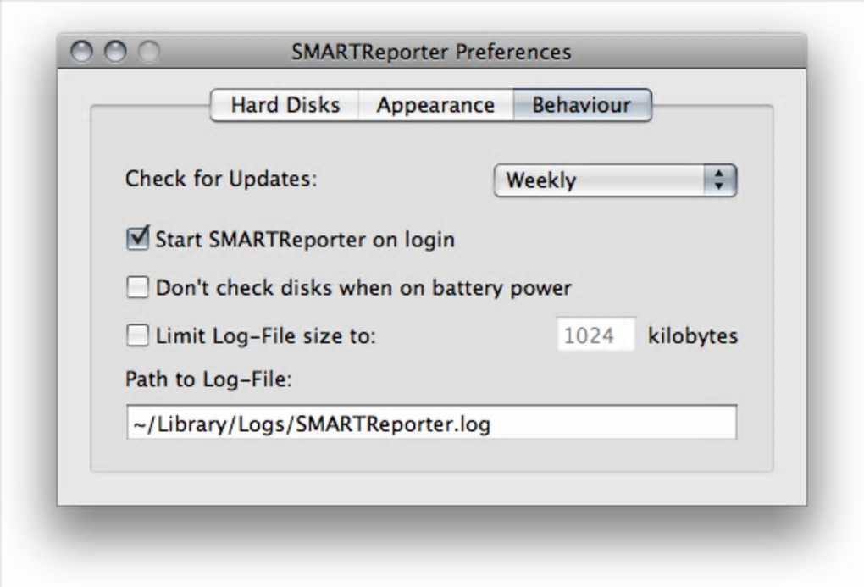Click the SMARTReporter Preferences title bar text
The image size is (864, 587).
(431, 52)
